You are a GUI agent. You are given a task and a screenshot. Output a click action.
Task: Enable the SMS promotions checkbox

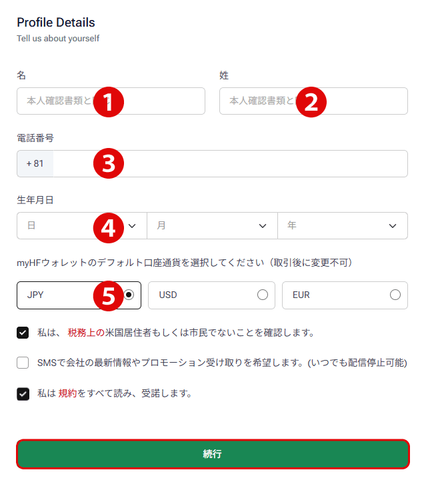coord(23,363)
